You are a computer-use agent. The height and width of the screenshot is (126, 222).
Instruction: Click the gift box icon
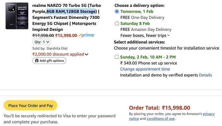(37, 61)
